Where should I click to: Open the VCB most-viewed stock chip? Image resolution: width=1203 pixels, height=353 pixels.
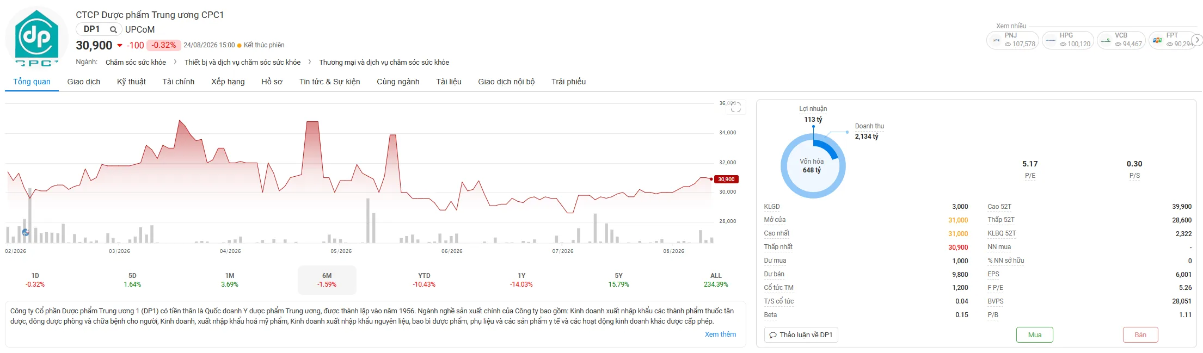click(1122, 40)
